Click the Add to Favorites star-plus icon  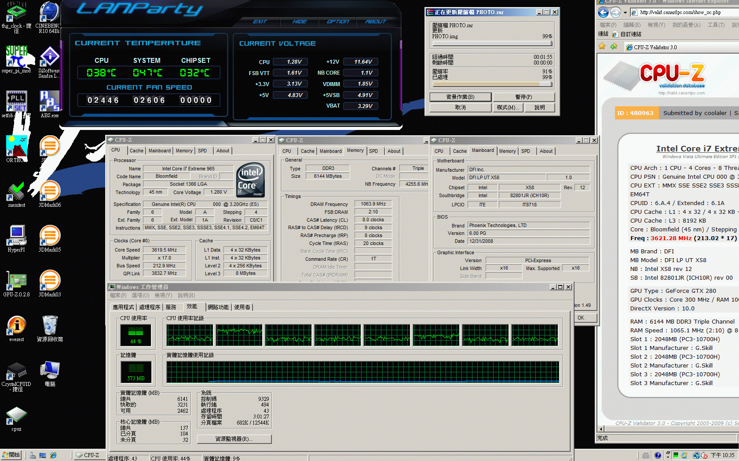[614, 47]
